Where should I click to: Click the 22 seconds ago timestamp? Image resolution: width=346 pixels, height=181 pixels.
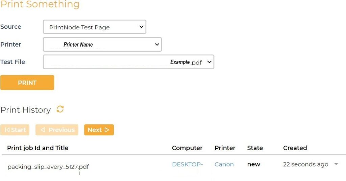305,164
